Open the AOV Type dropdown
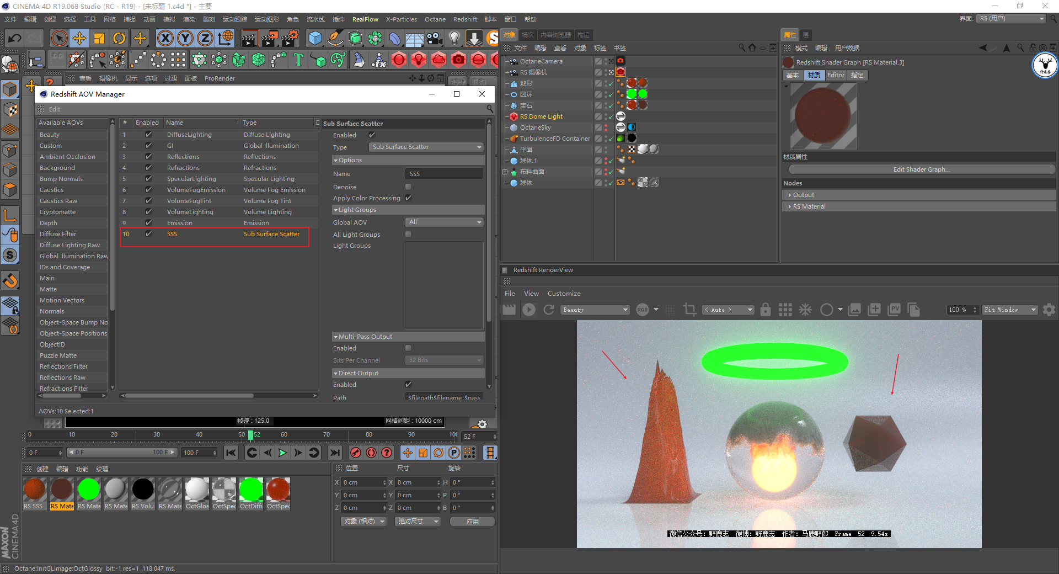Image resolution: width=1059 pixels, height=574 pixels. tap(426, 147)
